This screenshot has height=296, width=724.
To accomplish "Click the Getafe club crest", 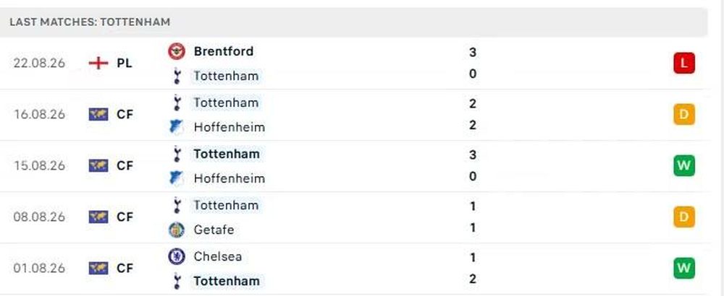I will [x=177, y=230].
